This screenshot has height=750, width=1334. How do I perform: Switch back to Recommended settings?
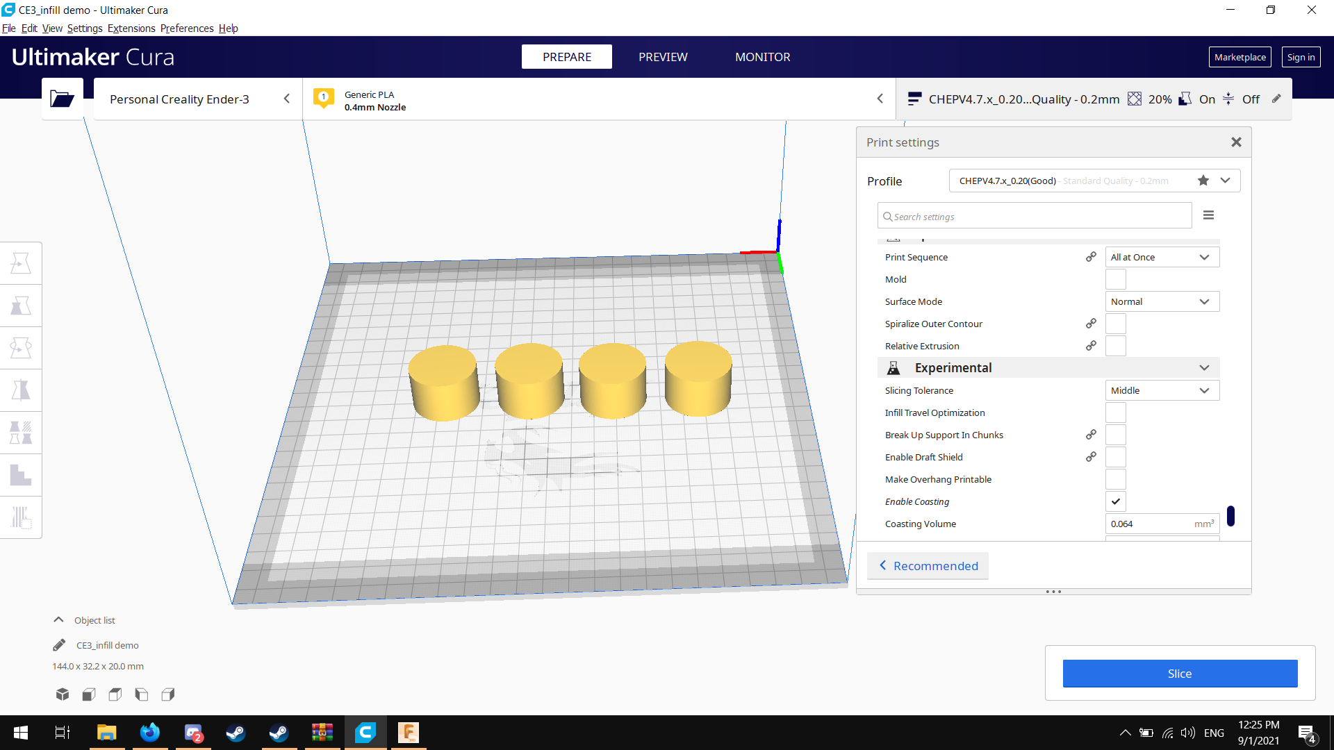tap(928, 566)
